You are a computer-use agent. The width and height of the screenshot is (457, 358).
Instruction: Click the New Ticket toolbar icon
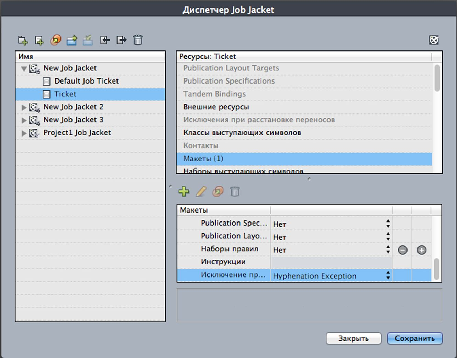point(39,40)
